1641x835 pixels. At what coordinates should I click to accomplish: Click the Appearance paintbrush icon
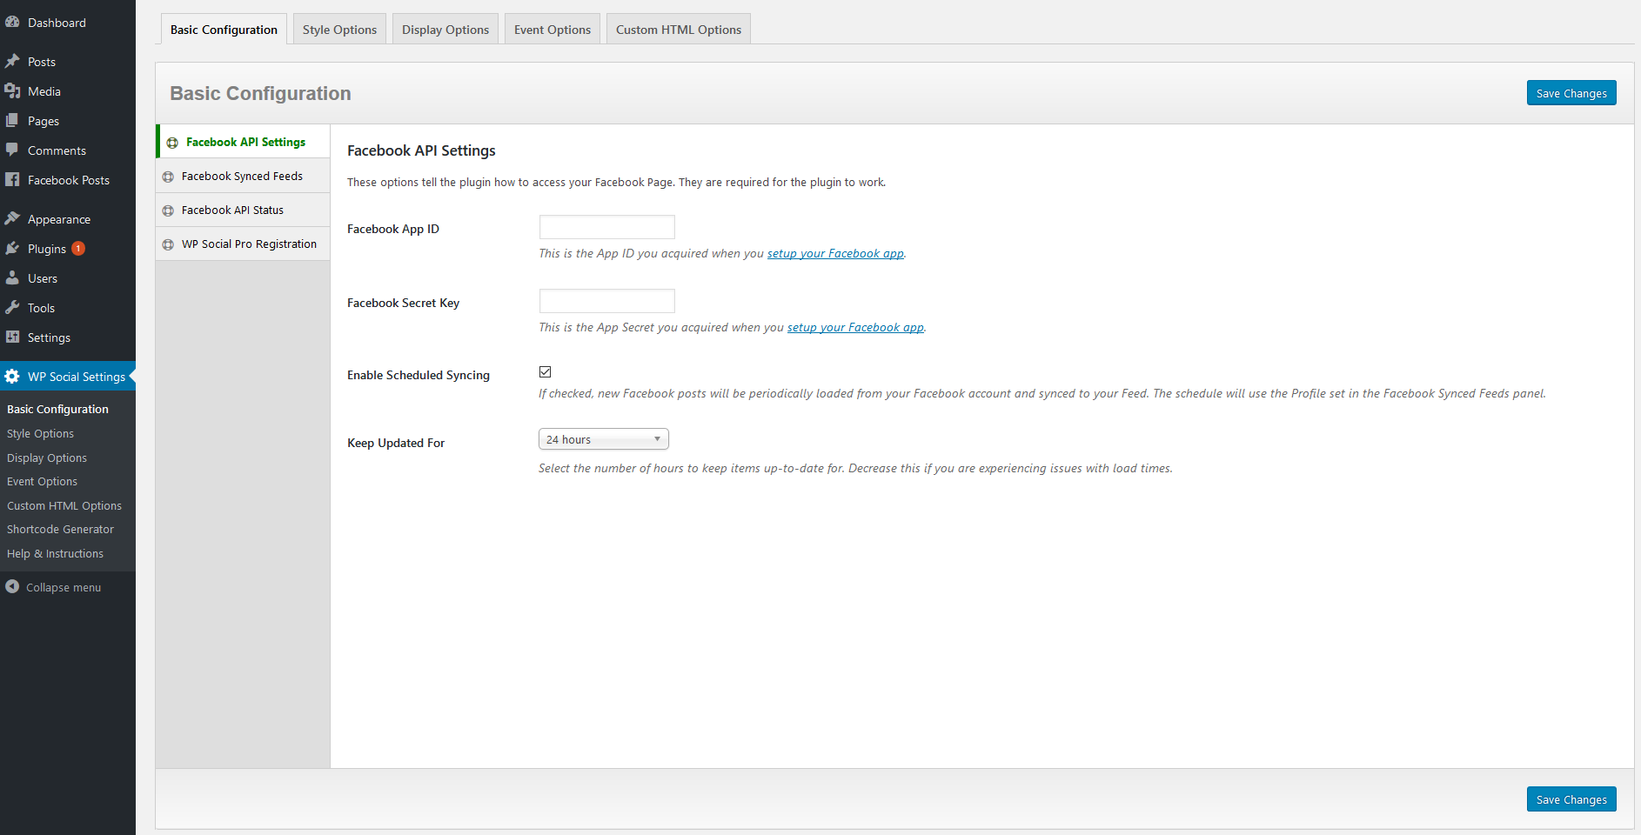[12, 218]
